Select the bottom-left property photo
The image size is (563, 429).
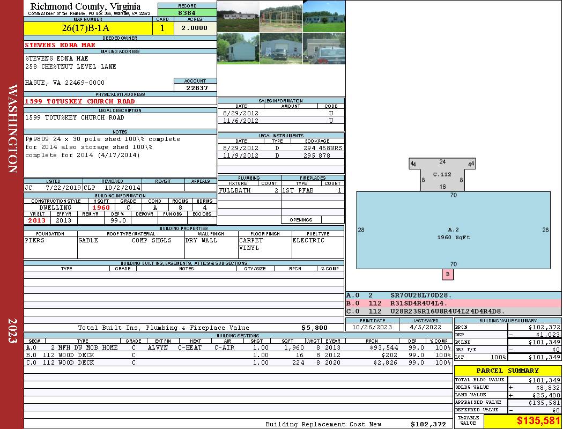pos(238,49)
